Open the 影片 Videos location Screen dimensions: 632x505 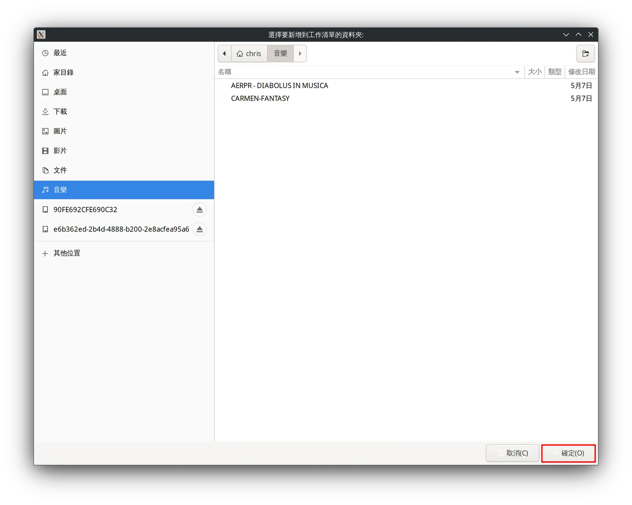pos(124,151)
